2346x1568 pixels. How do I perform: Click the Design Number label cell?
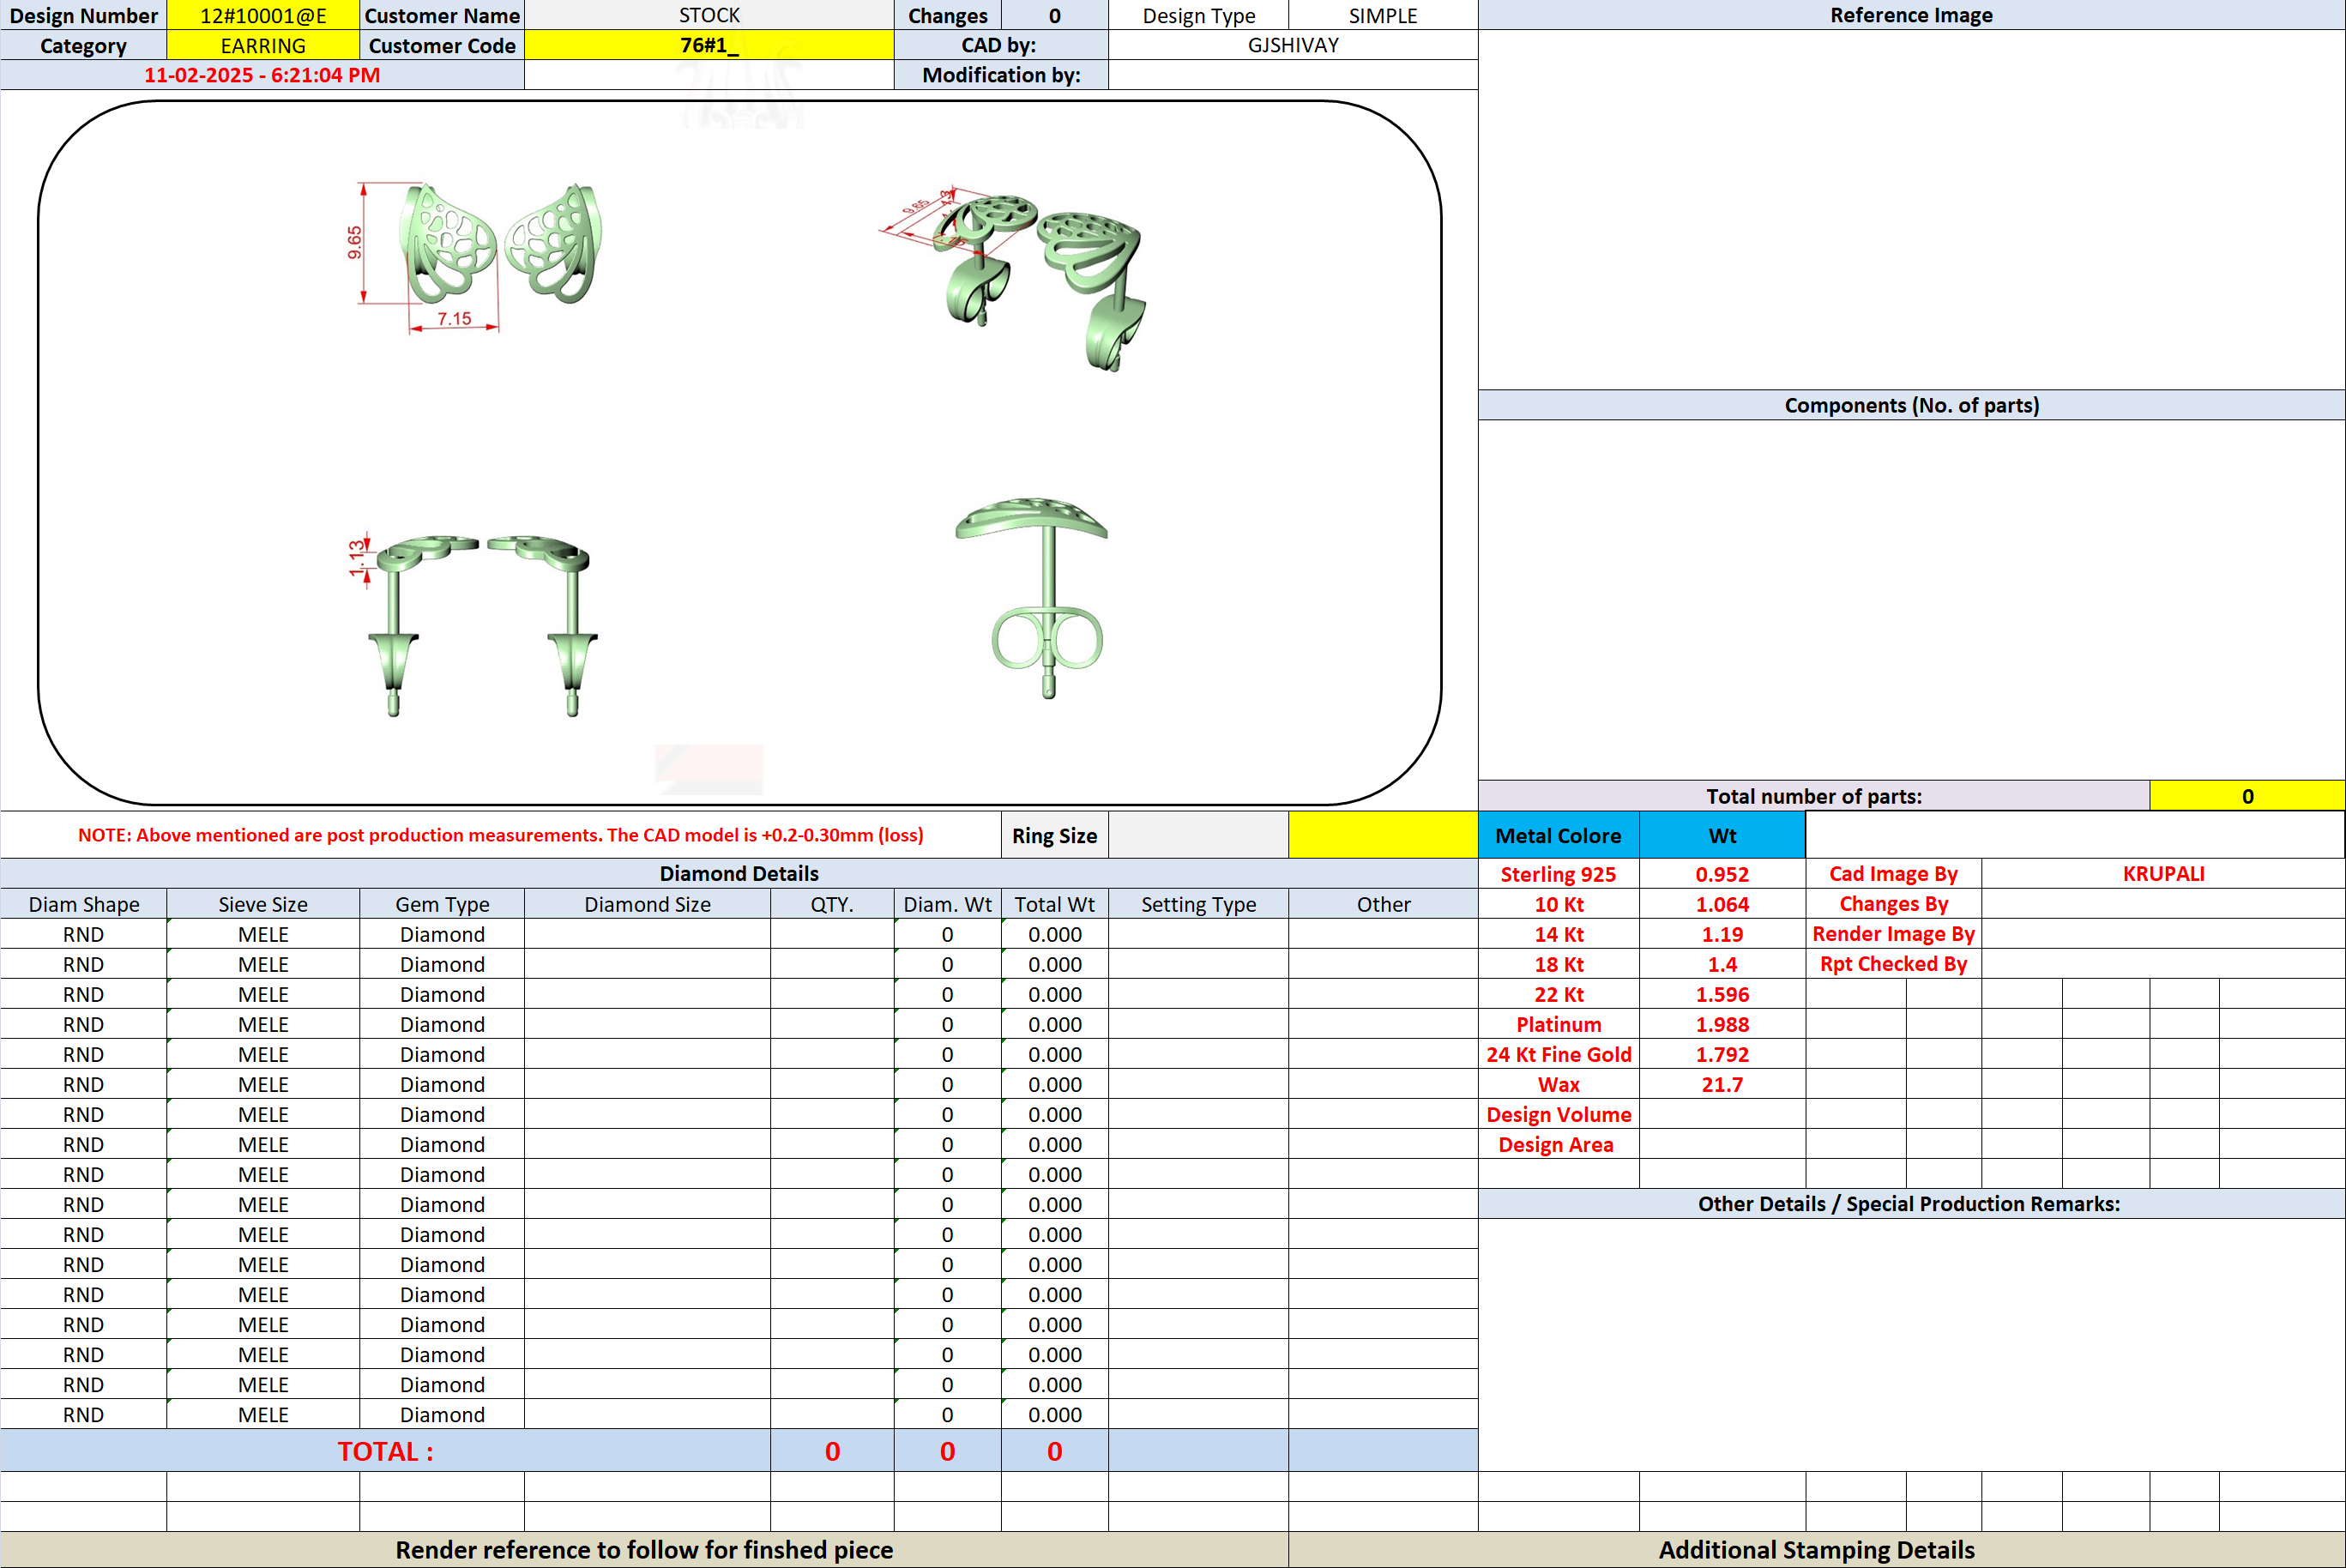(x=83, y=15)
